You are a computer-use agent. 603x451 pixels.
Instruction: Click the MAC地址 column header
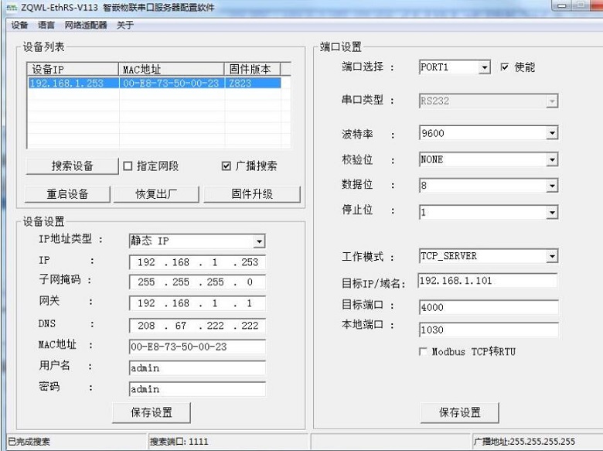point(172,70)
